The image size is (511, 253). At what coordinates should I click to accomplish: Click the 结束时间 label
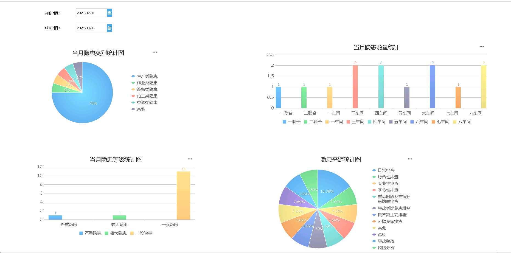(52, 28)
